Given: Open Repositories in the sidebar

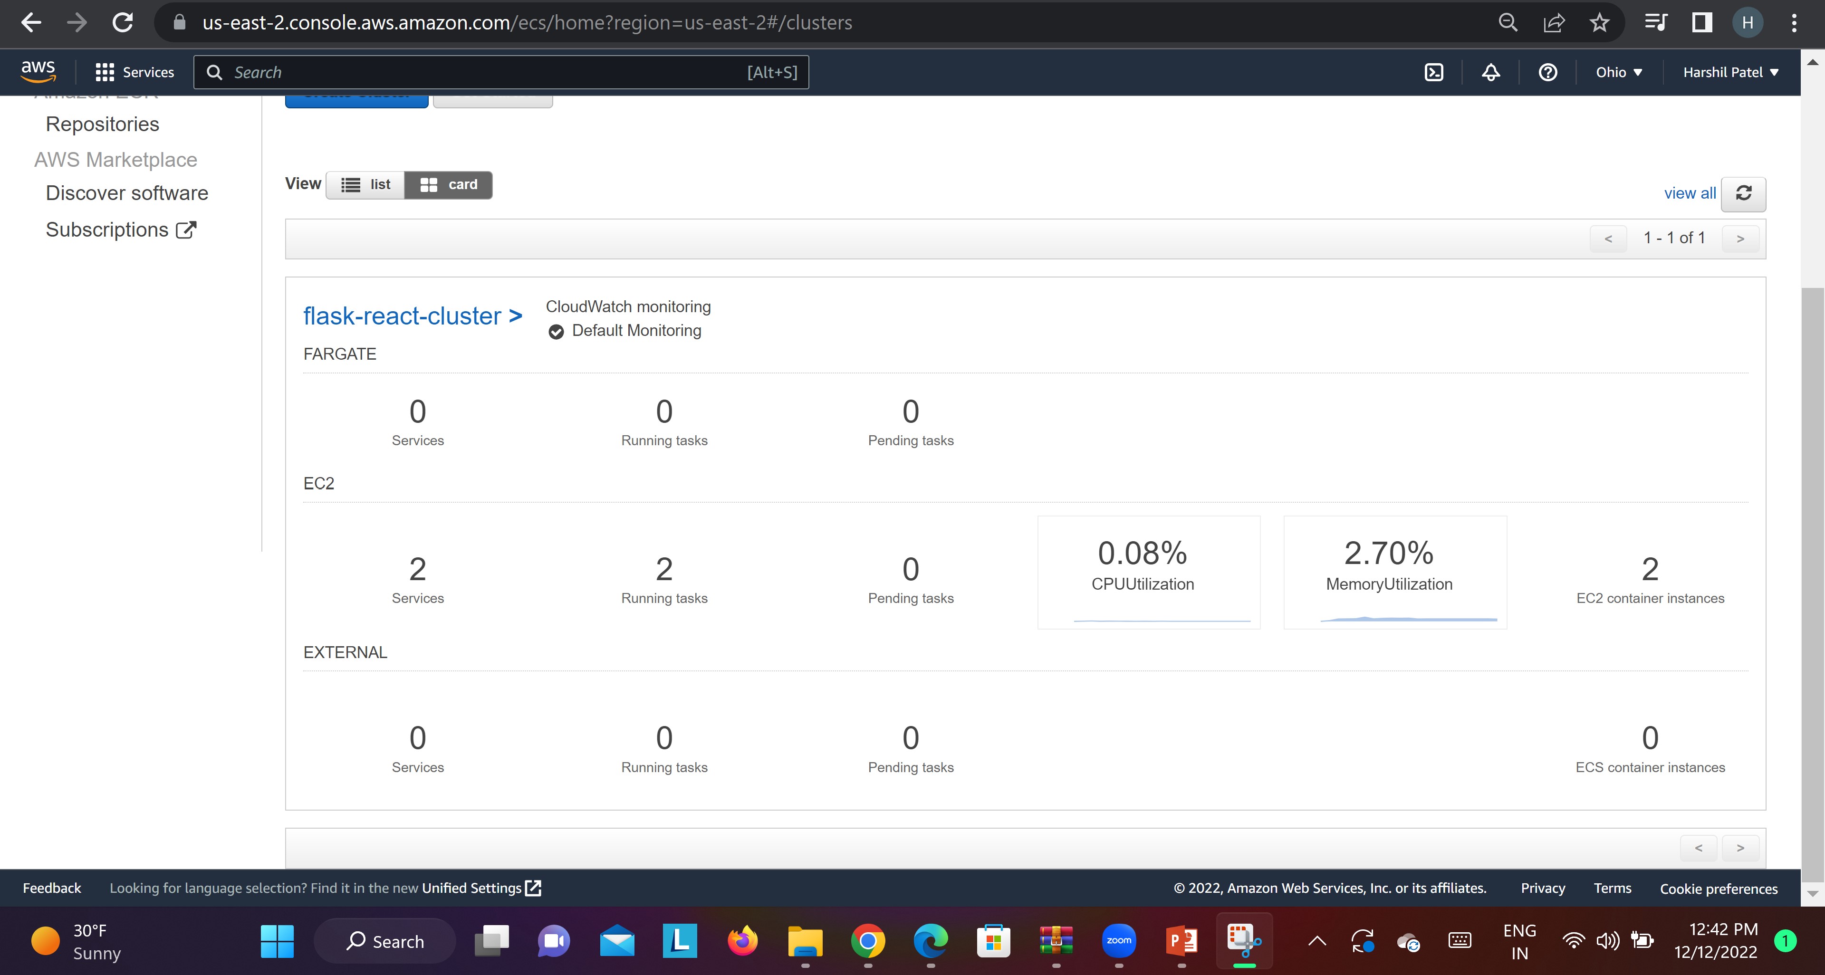Looking at the screenshot, I should pos(102,124).
